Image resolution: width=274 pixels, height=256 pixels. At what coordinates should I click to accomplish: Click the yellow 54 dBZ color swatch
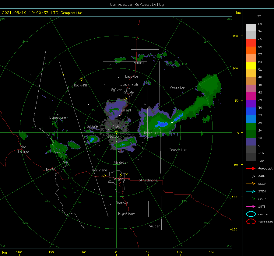(x=251, y=65)
